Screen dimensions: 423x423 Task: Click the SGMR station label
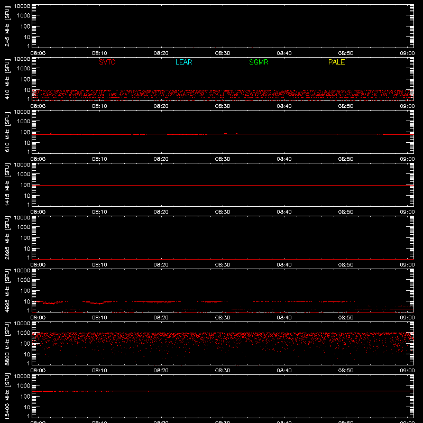click(x=259, y=62)
